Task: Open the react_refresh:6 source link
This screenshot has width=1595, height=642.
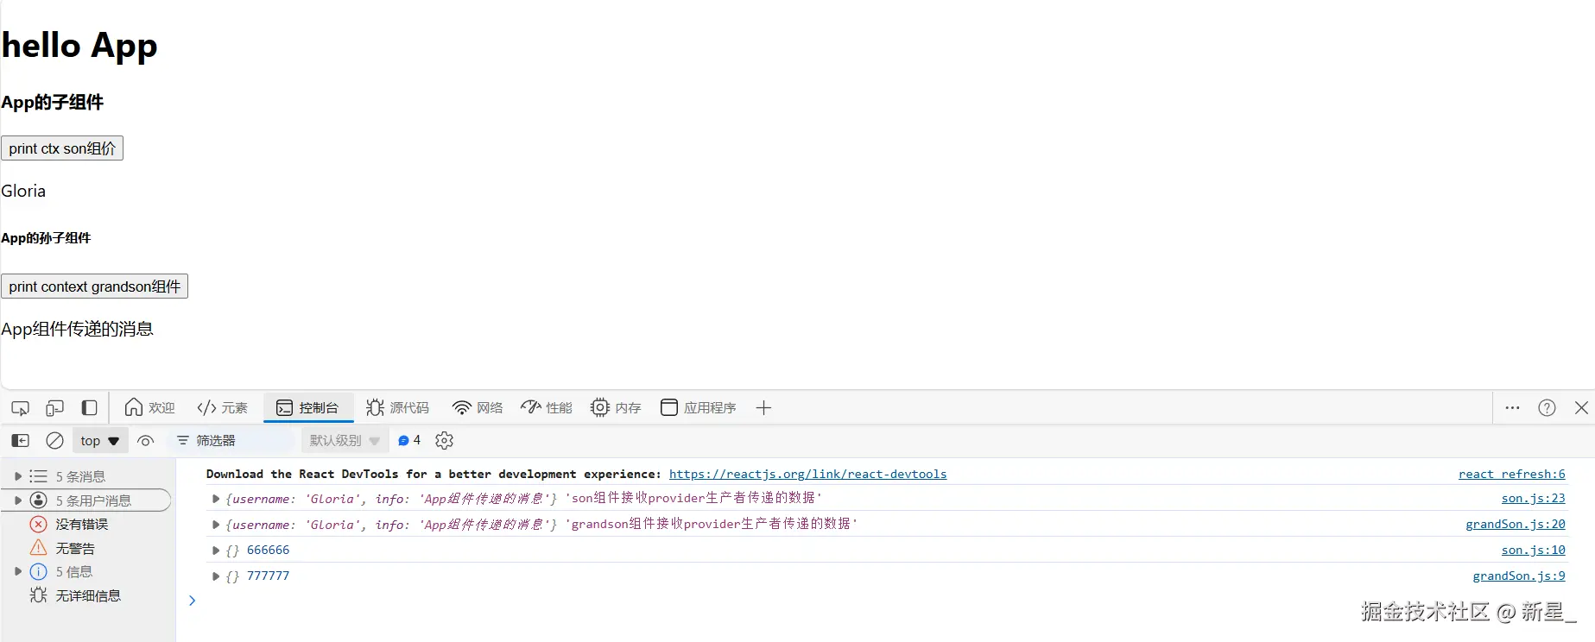Action: point(1511,474)
